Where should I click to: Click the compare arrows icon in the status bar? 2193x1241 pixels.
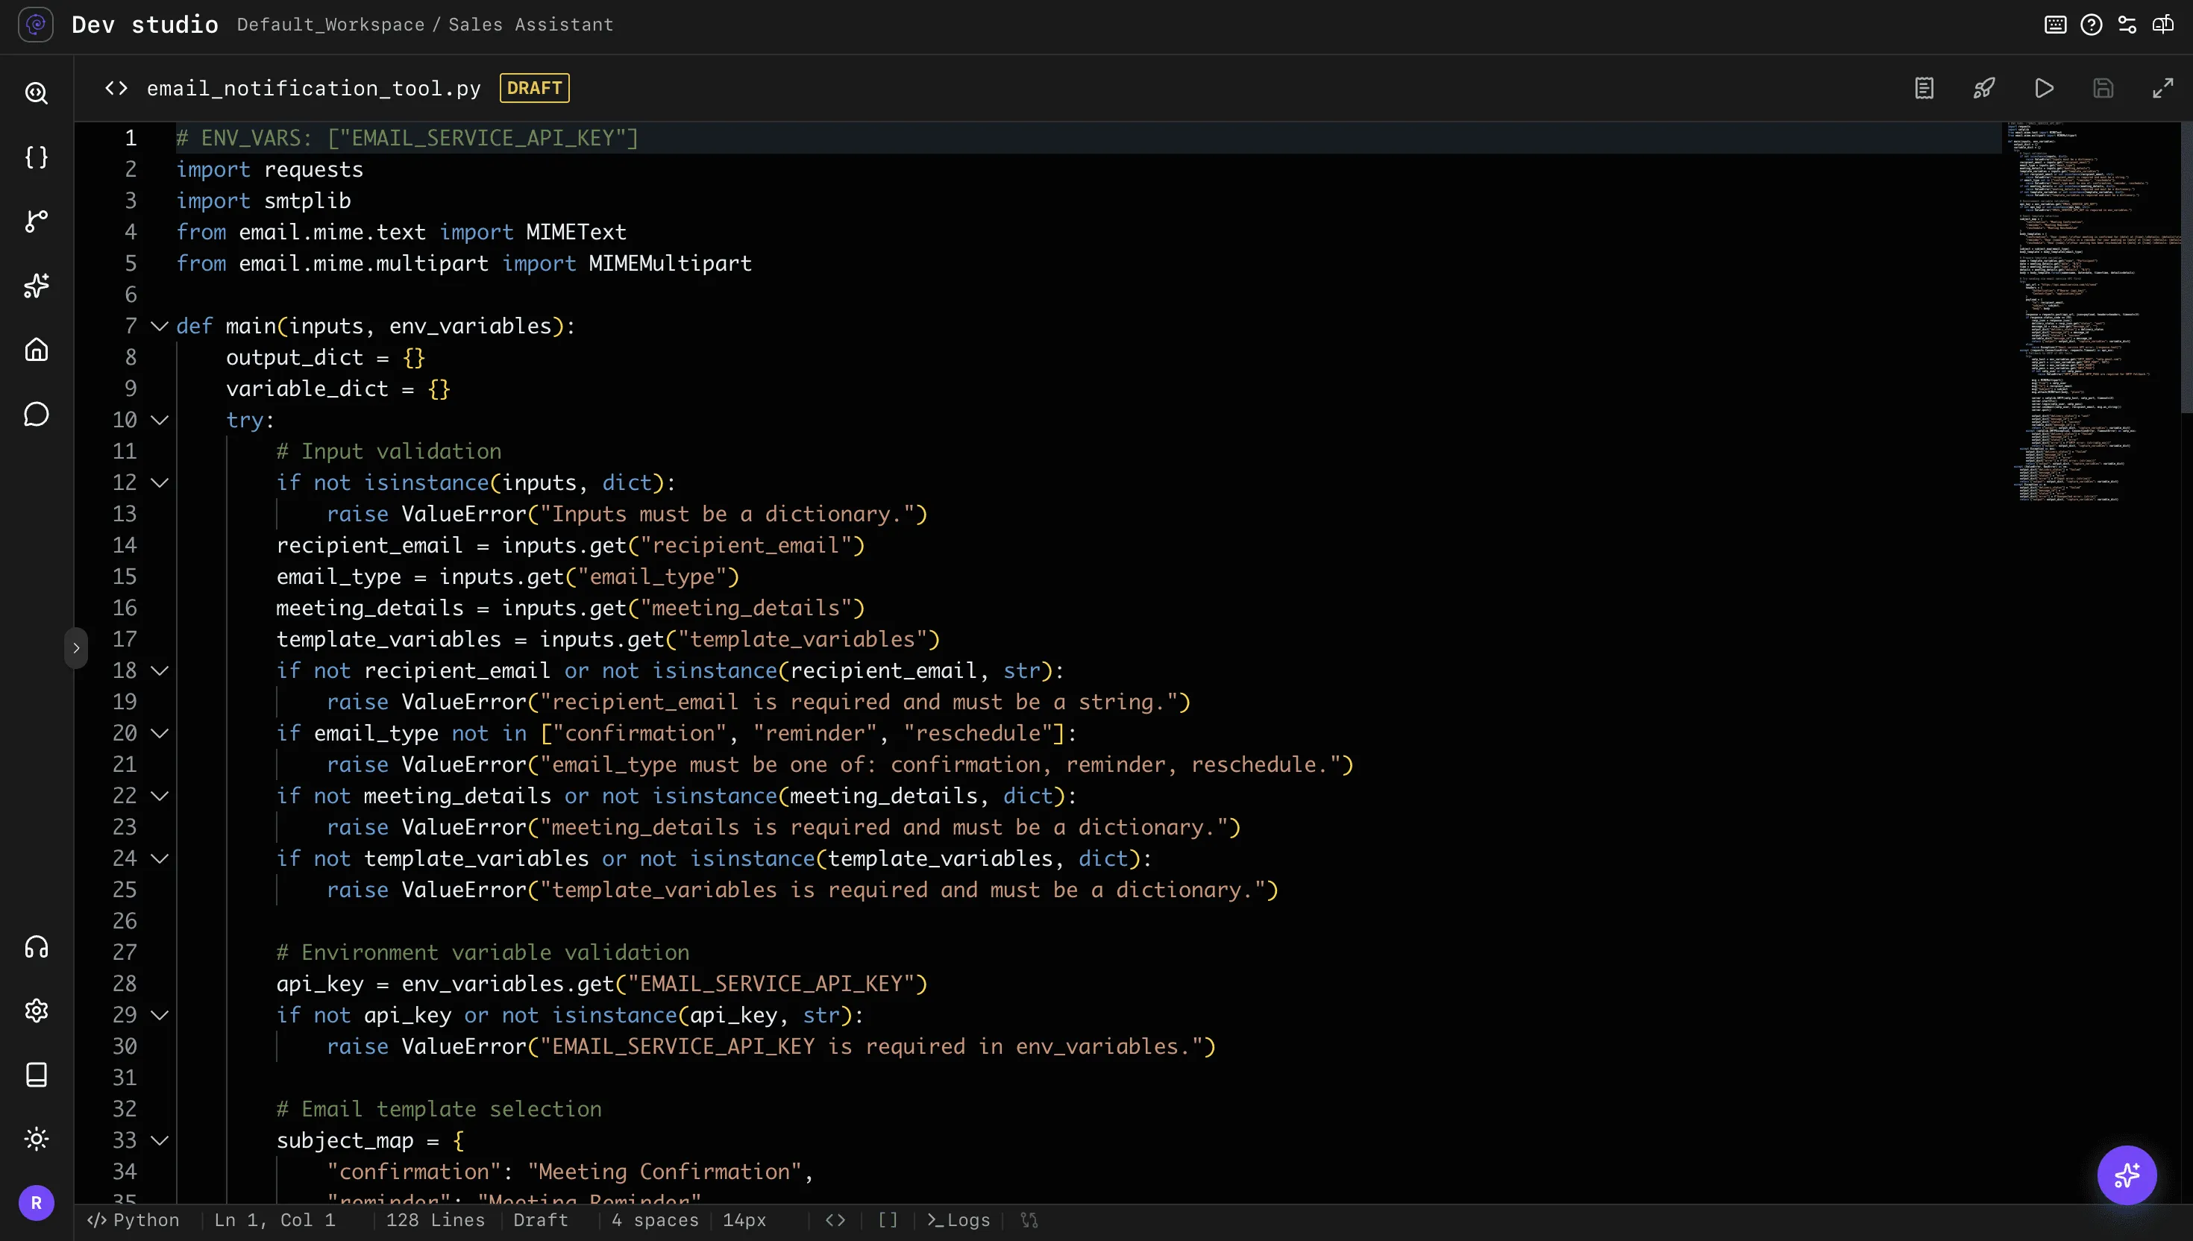coord(1029,1219)
